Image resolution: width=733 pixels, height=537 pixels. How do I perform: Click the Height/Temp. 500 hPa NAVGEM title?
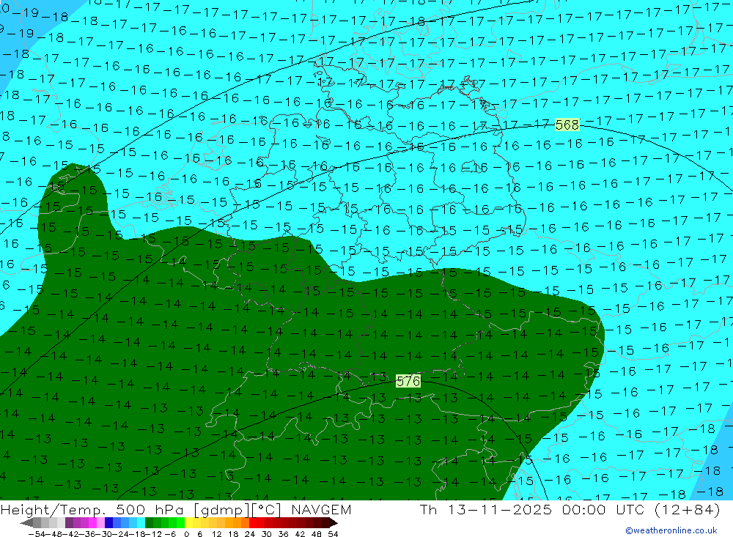click(x=176, y=509)
